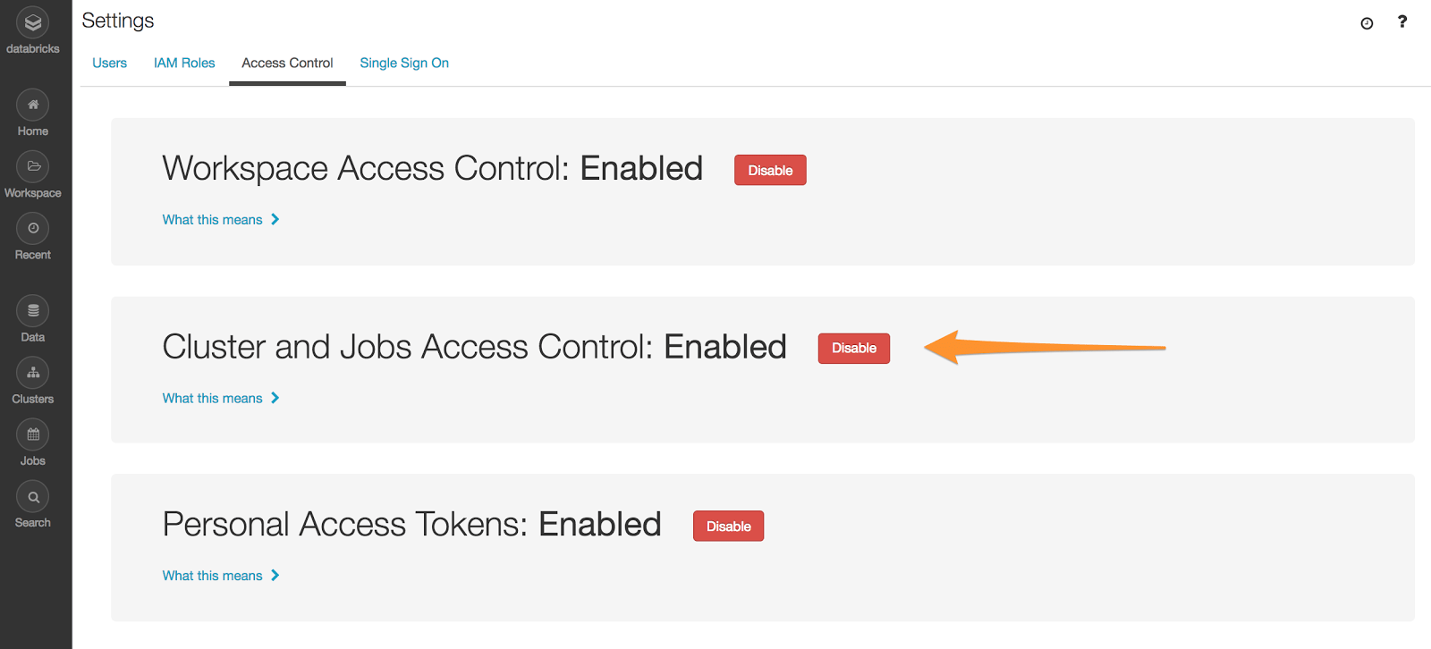The width and height of the screenshot is (1431, 649).
Task: Open the IAM Roles tab
Action: coord(184,63)
